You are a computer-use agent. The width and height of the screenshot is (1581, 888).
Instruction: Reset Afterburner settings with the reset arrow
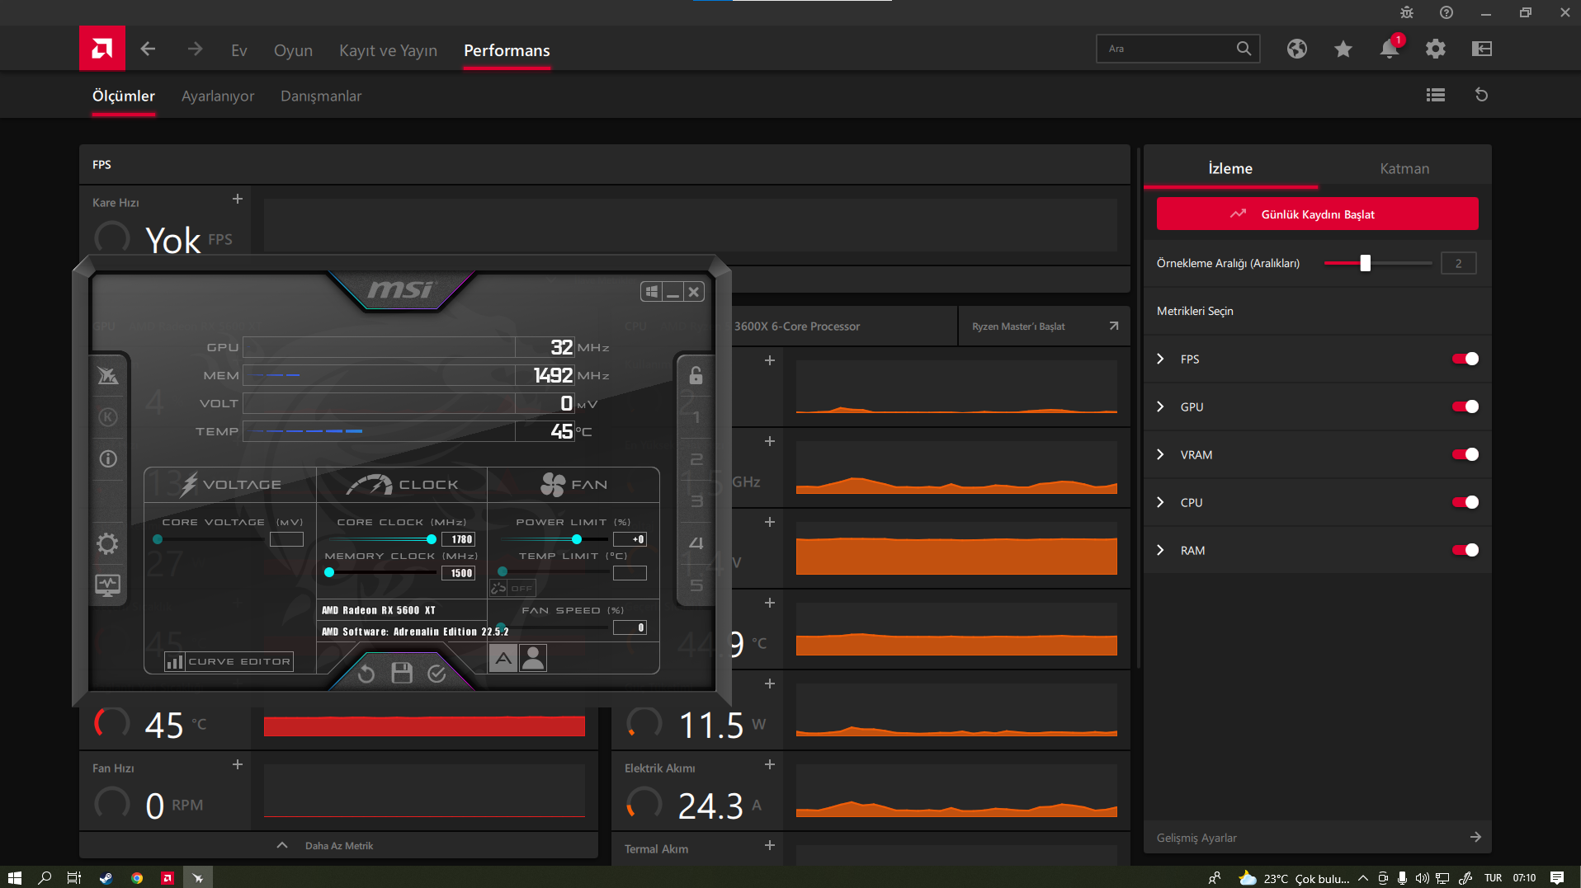click(366, 674)
